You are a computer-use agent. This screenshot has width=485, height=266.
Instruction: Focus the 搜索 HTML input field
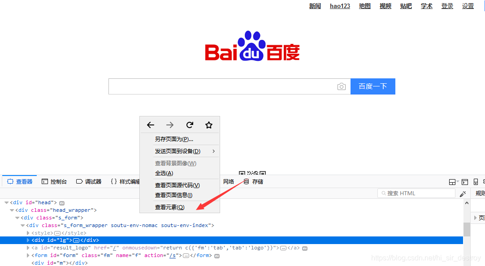click(416, 193)
